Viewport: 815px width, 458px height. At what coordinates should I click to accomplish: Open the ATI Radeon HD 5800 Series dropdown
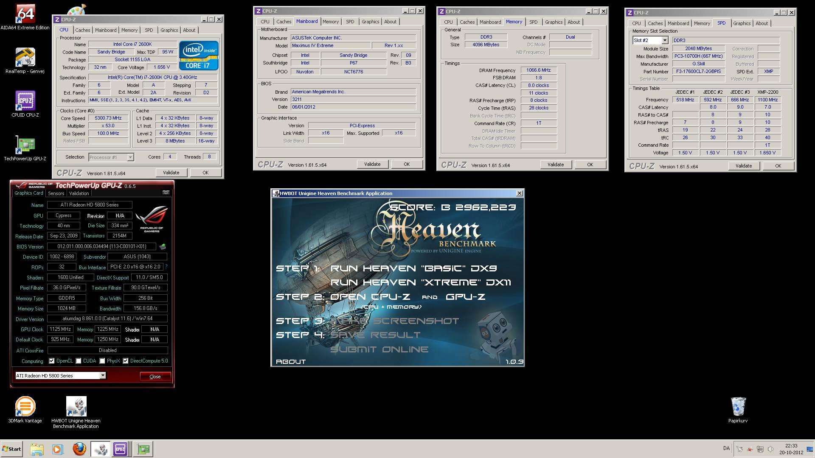pos(103,375)
